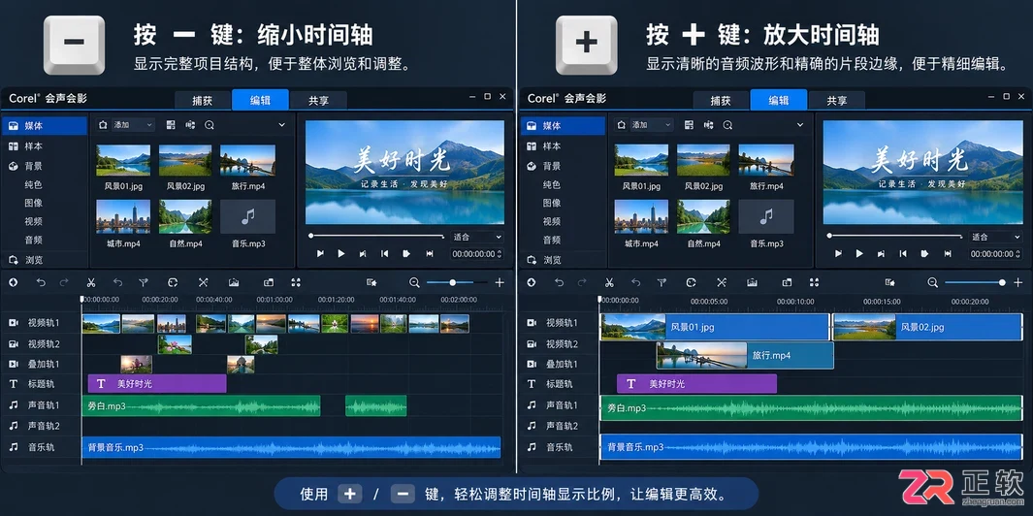
Task: Click the button right of play in left preview
Action: click(x=363, y=254)
